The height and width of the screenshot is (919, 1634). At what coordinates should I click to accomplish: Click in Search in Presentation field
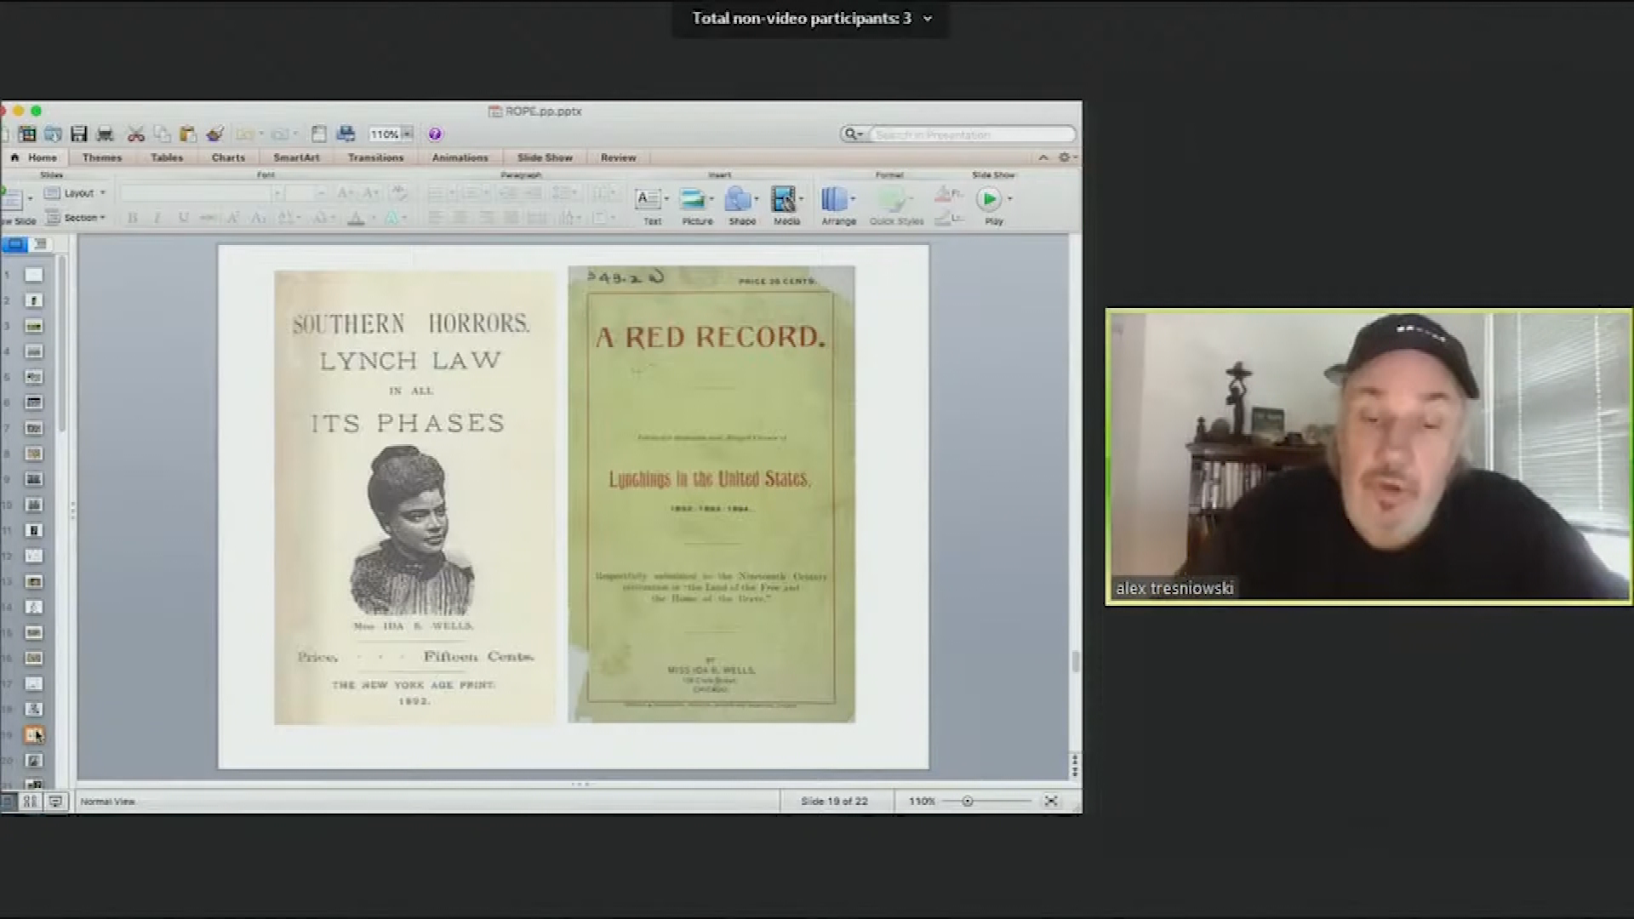coord(973,134)
